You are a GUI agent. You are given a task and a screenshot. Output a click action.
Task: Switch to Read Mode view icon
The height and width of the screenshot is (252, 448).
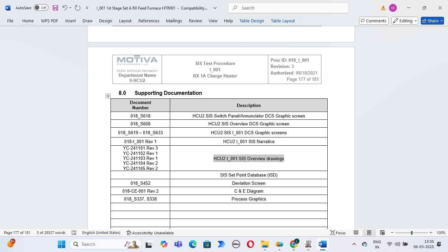[356, 233]
